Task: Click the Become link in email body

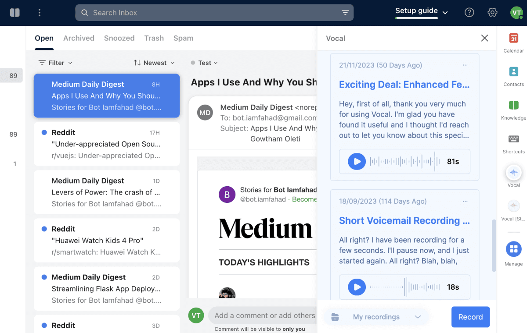Action: tap(304, 199)
